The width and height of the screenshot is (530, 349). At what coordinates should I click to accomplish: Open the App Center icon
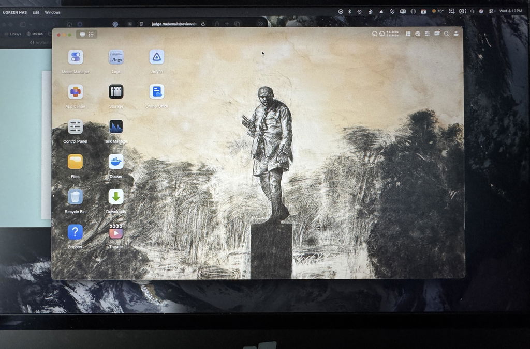[x=76, y=92]
